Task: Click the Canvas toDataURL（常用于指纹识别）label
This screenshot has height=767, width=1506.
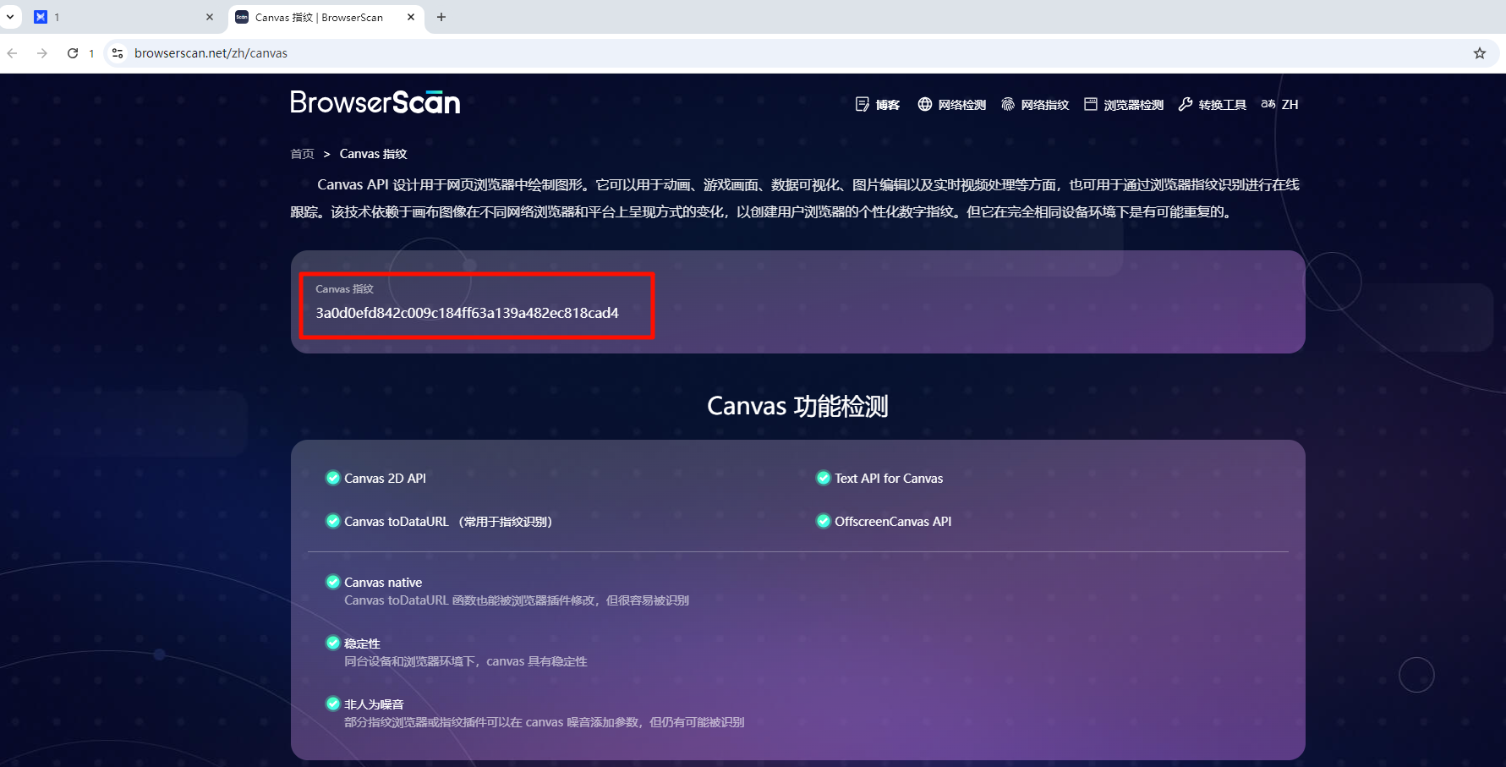Action: (449, 522)
